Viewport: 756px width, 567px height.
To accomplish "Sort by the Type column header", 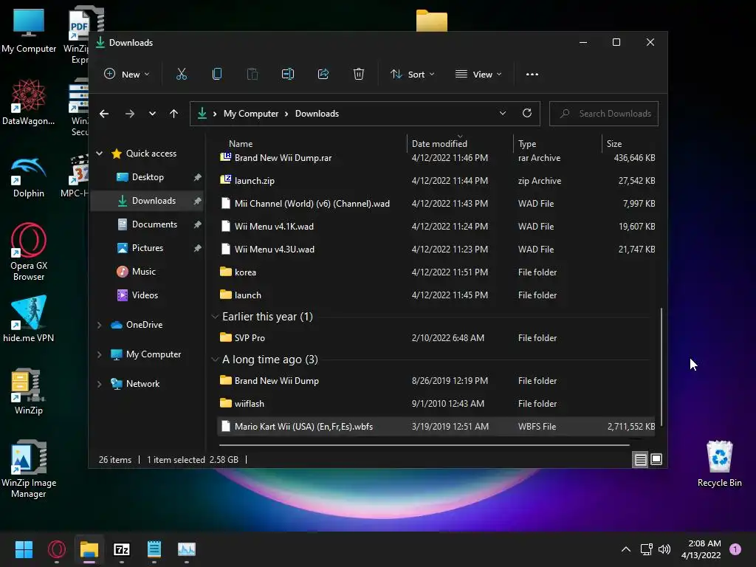I will [527, 144].
